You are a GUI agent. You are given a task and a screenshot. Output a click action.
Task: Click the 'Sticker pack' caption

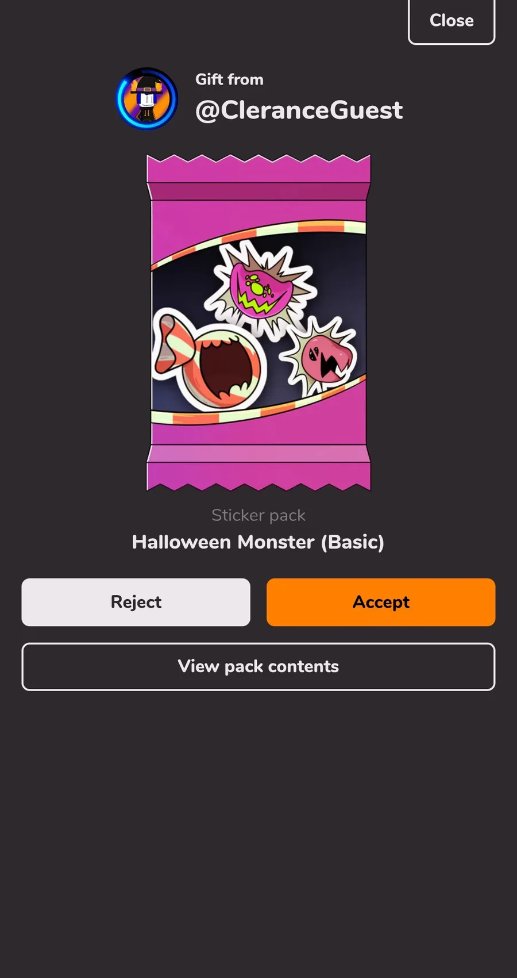258,515
